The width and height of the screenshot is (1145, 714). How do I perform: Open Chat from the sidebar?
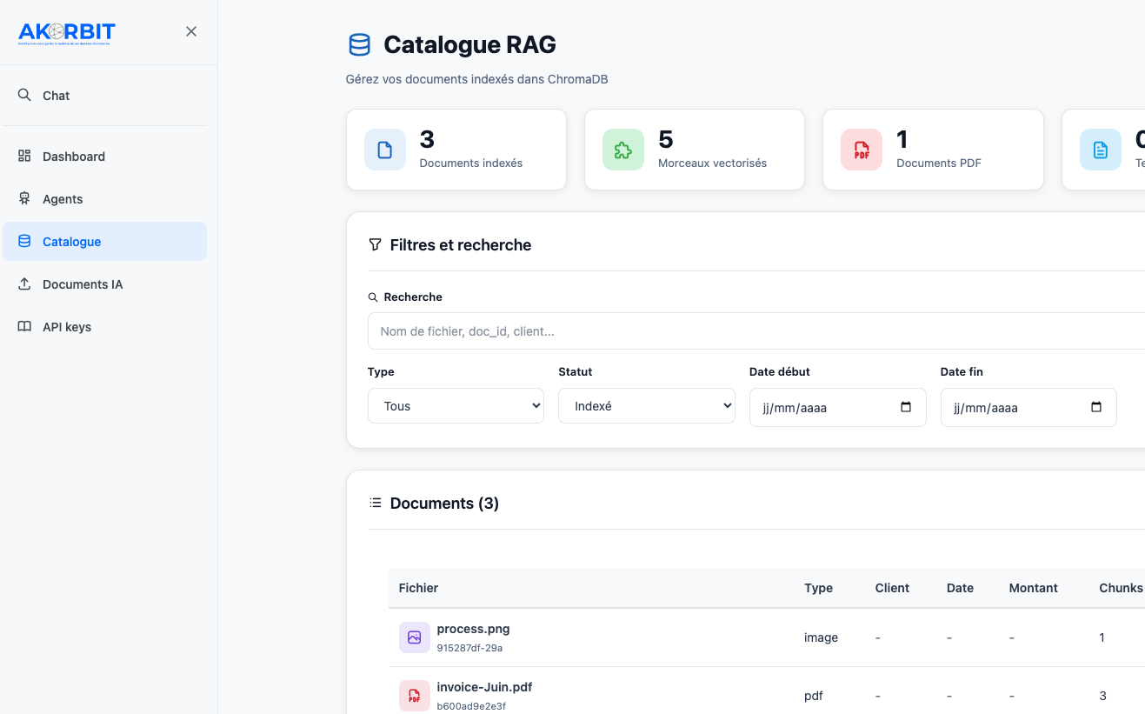[x=56, y=96]
